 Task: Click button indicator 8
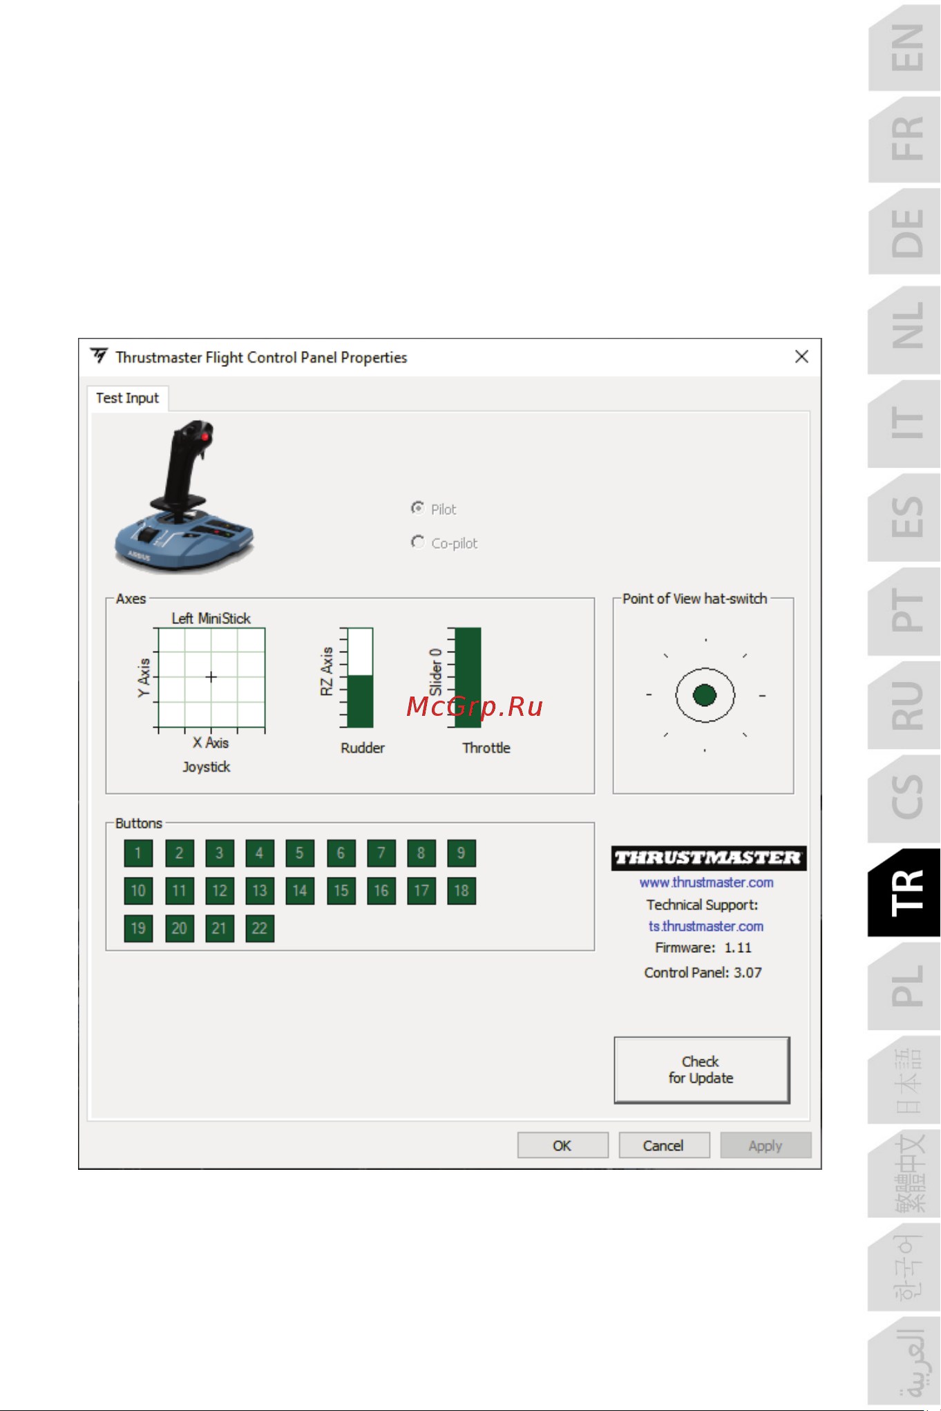(421, 853)
